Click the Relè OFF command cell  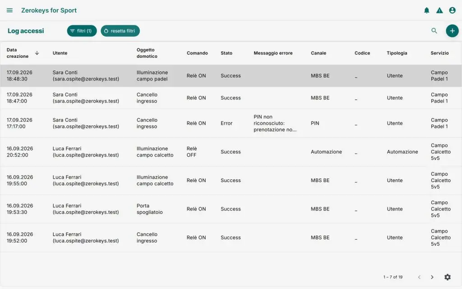(x=191, y=152)
